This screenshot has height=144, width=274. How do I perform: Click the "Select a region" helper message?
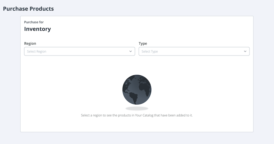point(137,116)
